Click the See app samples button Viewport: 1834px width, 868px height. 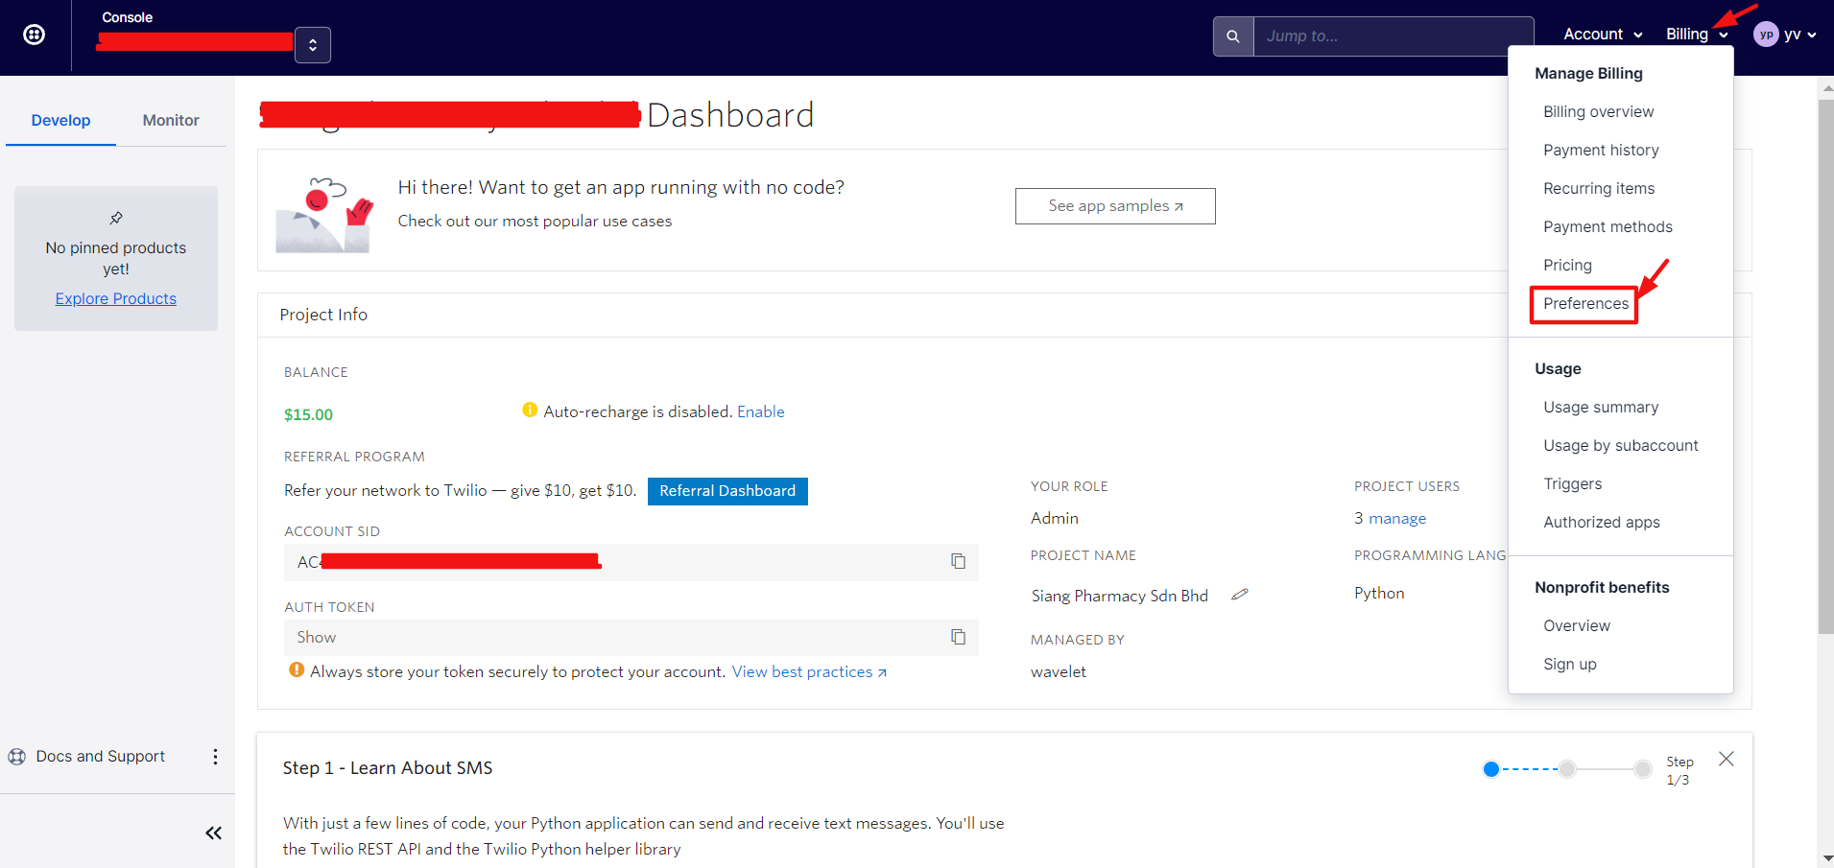pyautogui.click(x=1115, y=206)
